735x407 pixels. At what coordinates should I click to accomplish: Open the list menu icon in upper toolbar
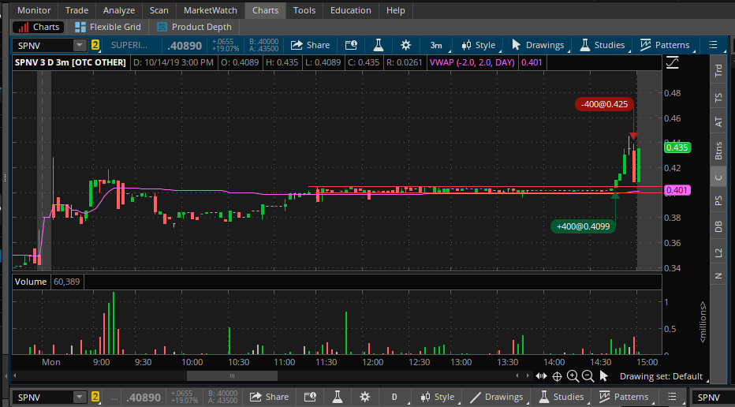pos(713,46)
